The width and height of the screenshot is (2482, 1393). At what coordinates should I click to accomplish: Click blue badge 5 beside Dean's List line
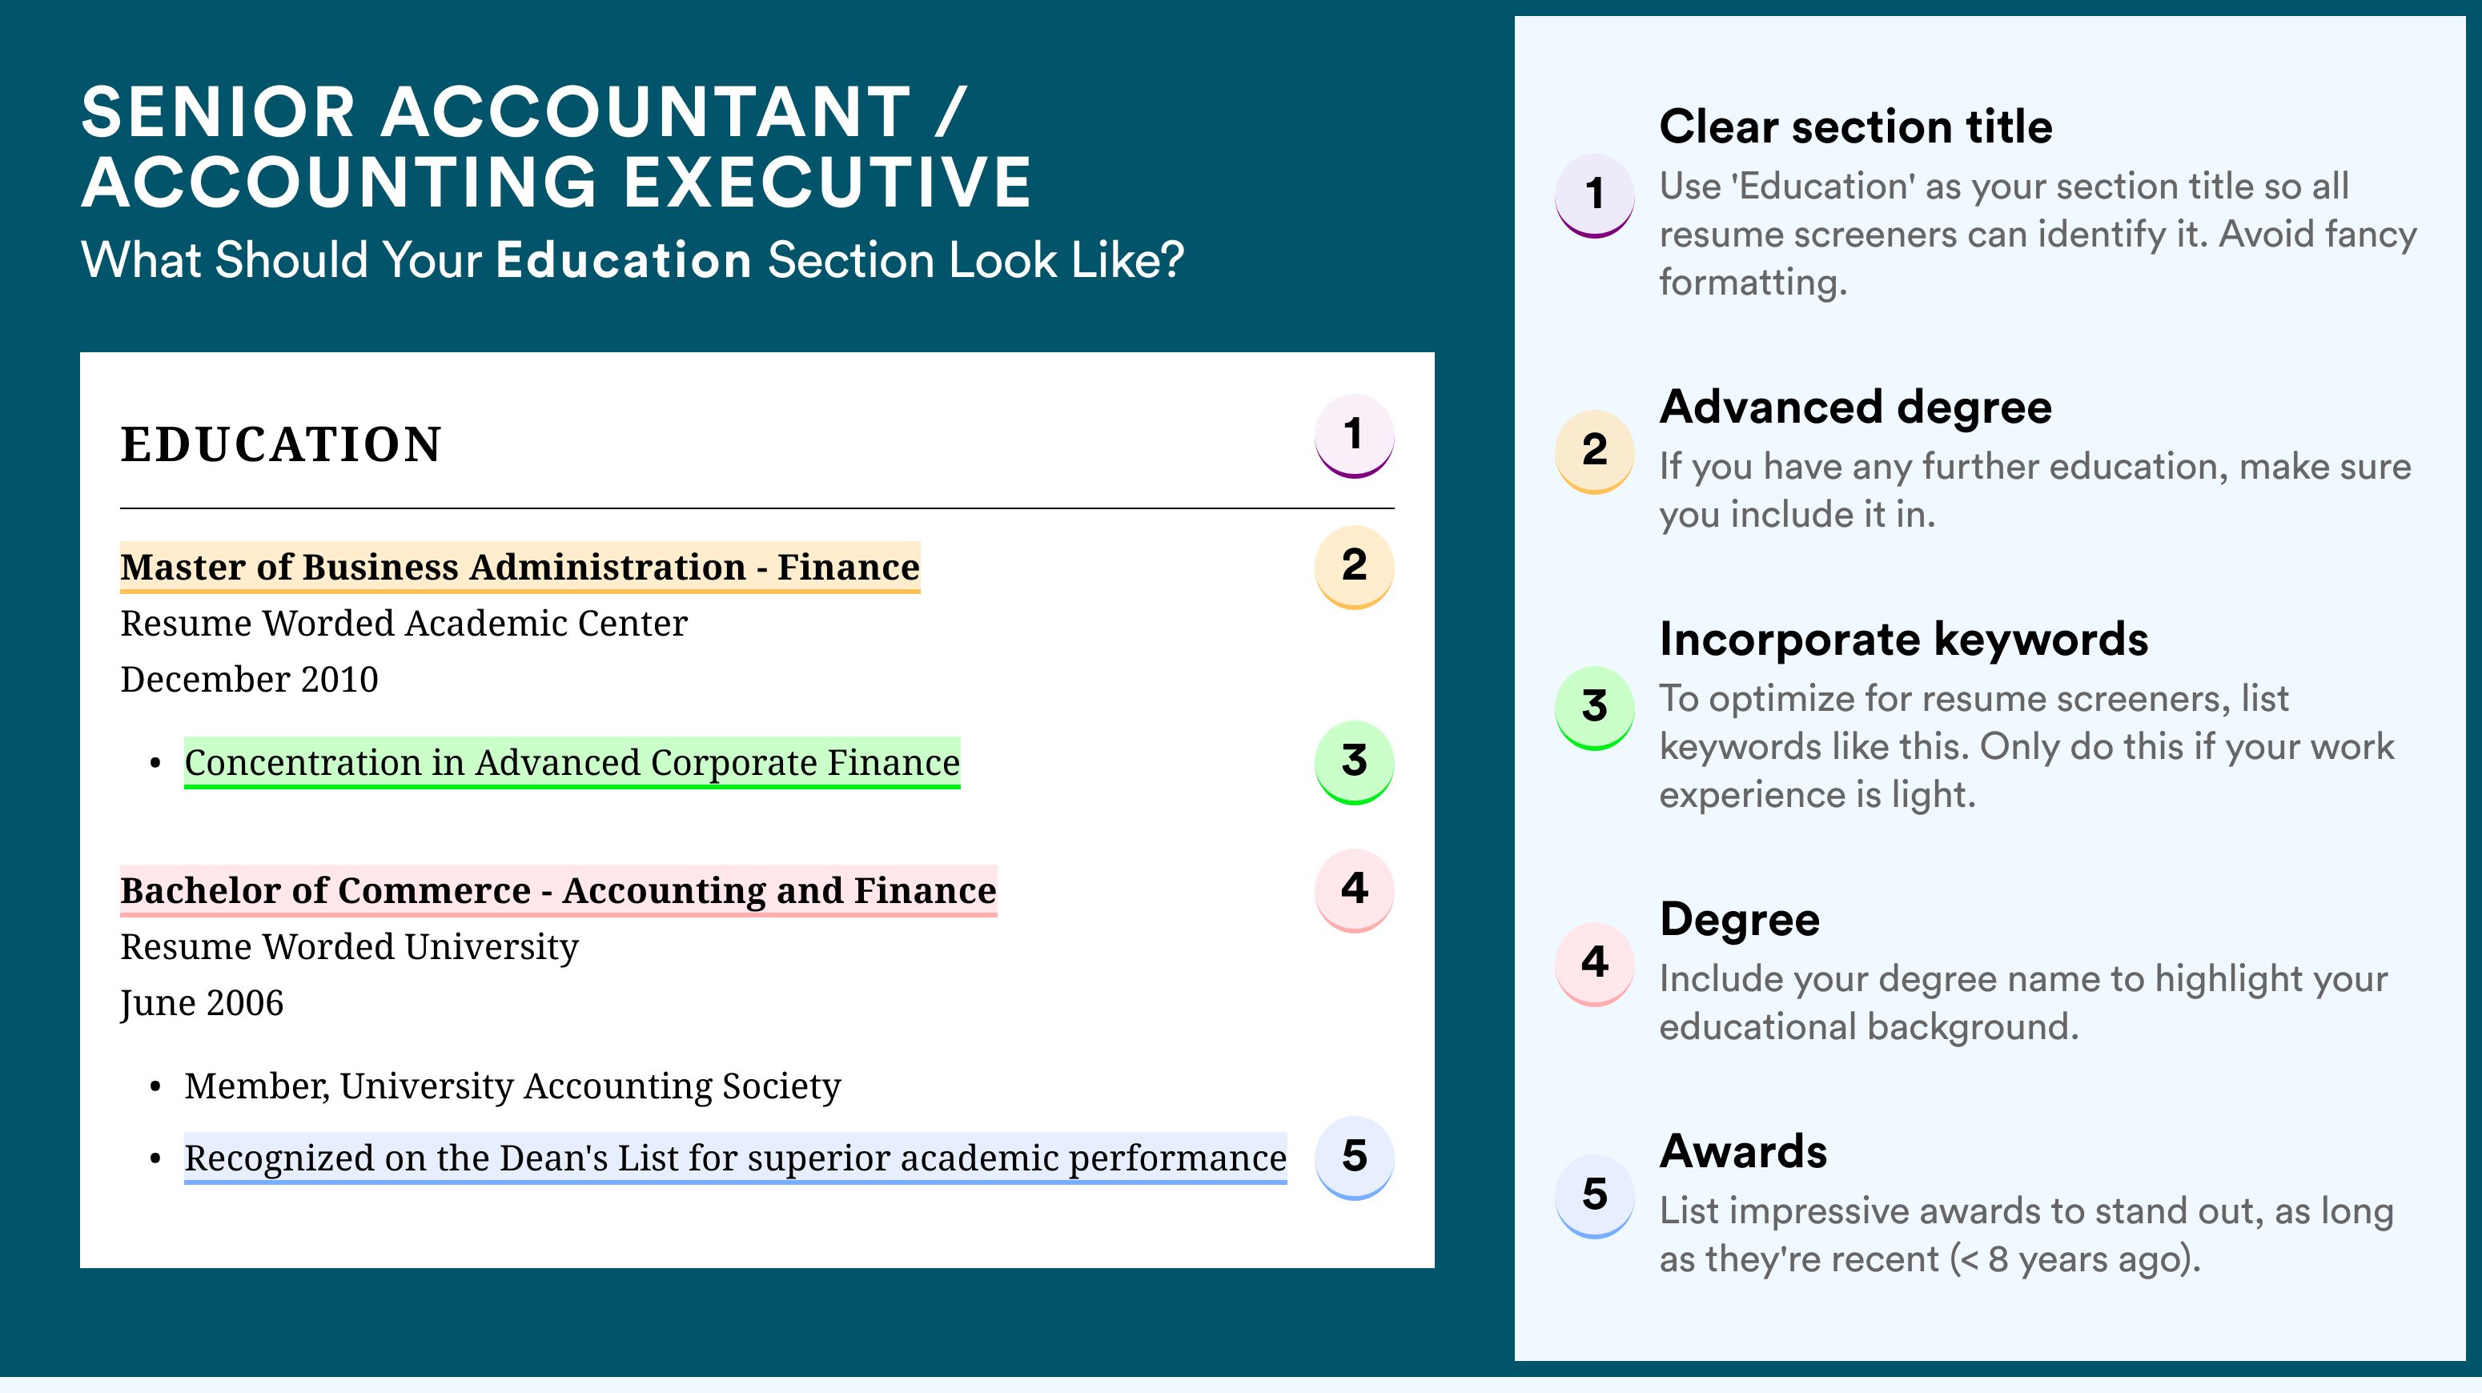coord(1354,1157)
